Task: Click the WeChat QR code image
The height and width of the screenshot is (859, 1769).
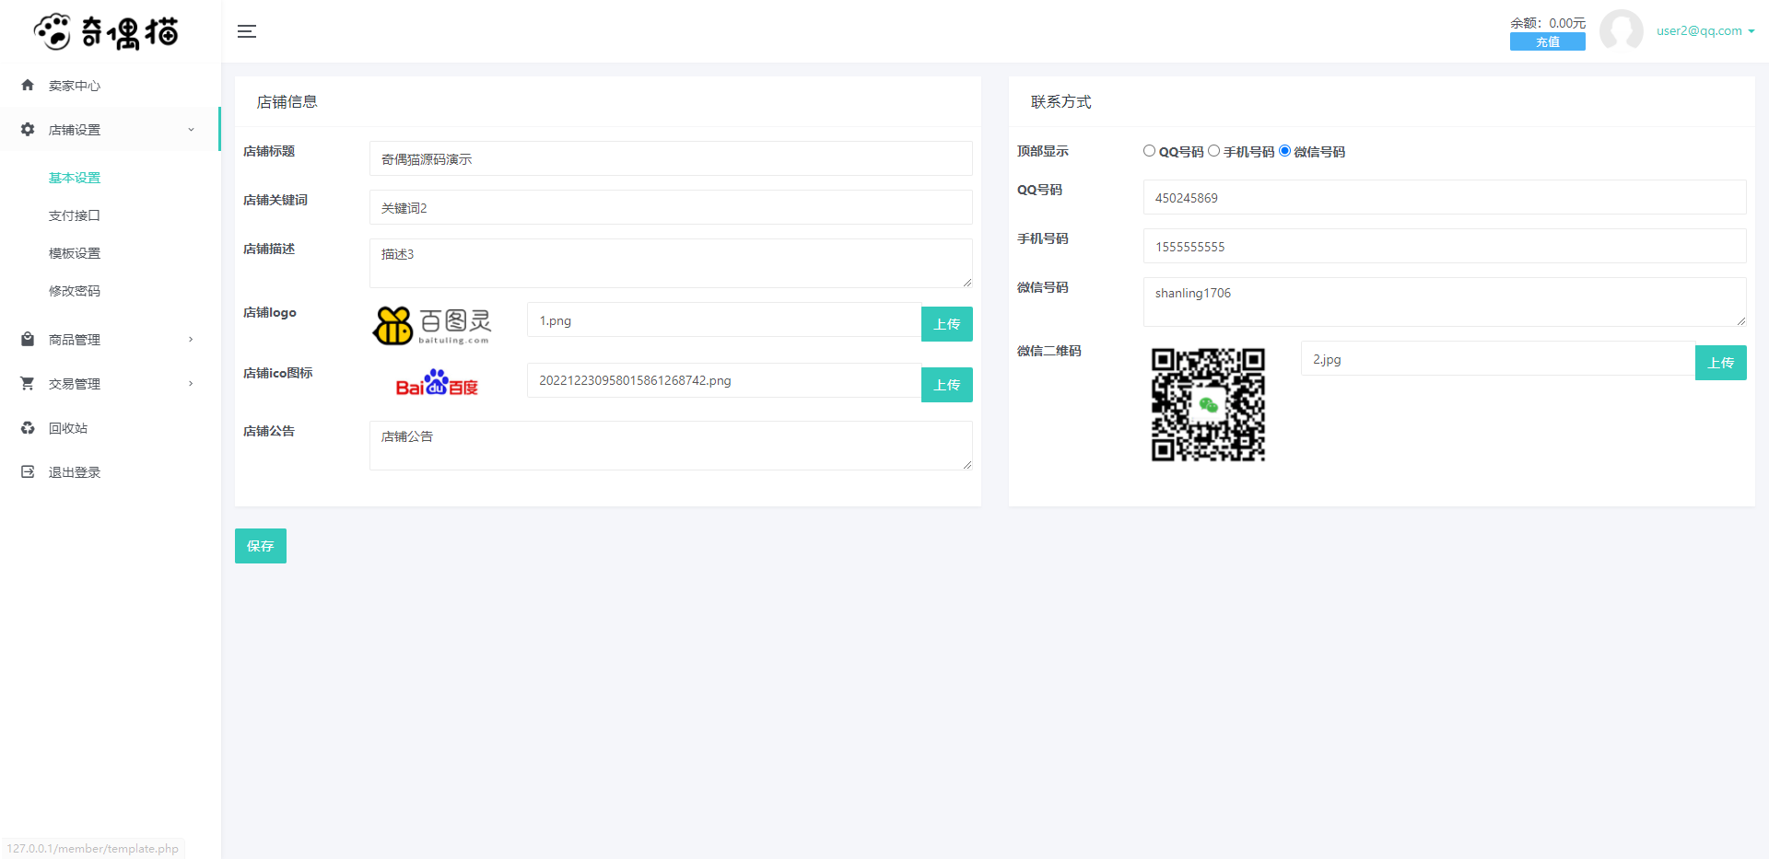Action: click(1208, 404)
